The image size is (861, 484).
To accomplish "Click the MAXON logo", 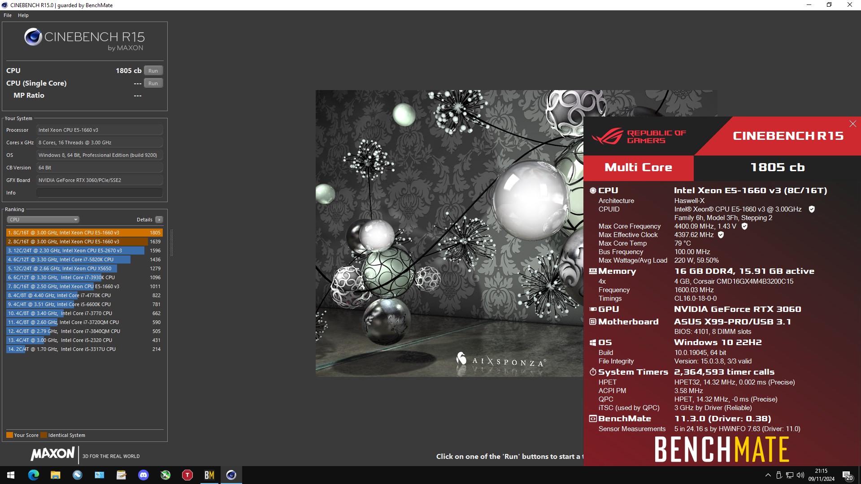I will coord(53,454).
